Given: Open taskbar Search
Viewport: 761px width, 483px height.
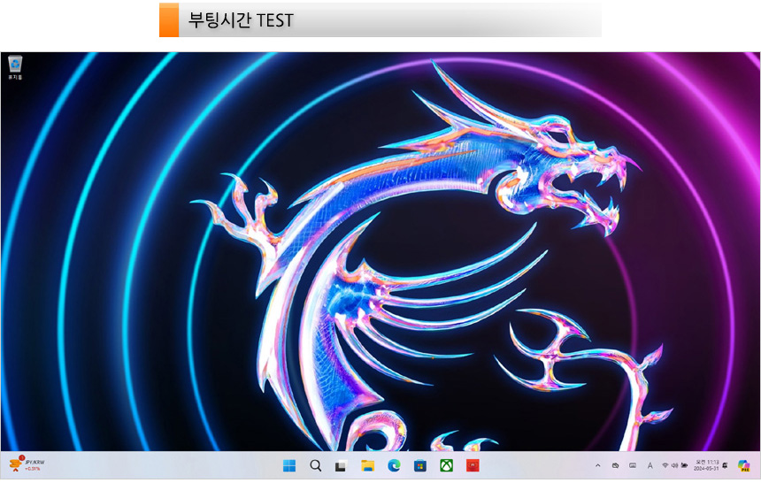Looking at the screenshot, I should pyautogui.click(x=316, y=466).
